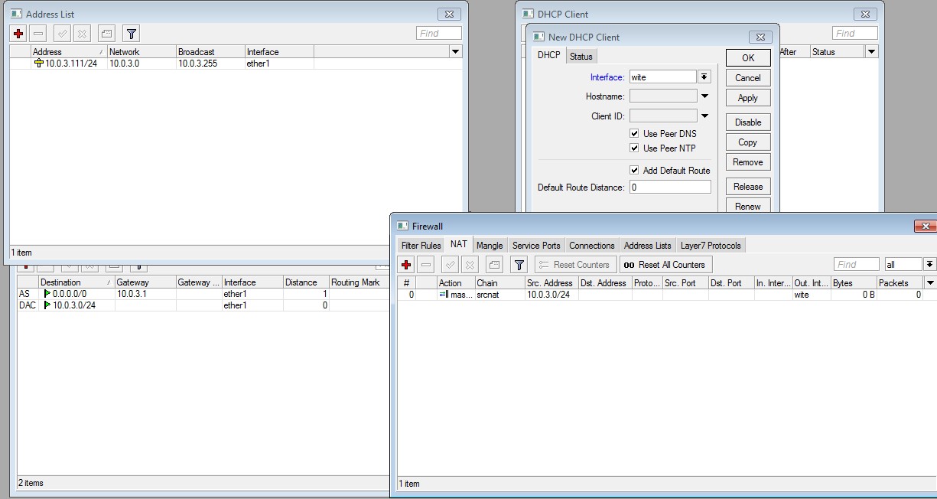
Task: Switch to Status tab in New DHCP Client
Action: coord(581,57)
